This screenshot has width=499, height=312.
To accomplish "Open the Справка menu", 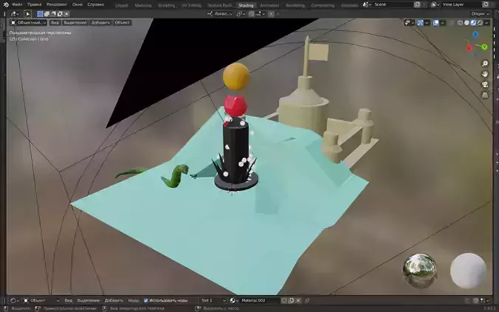I will (95, 4).
